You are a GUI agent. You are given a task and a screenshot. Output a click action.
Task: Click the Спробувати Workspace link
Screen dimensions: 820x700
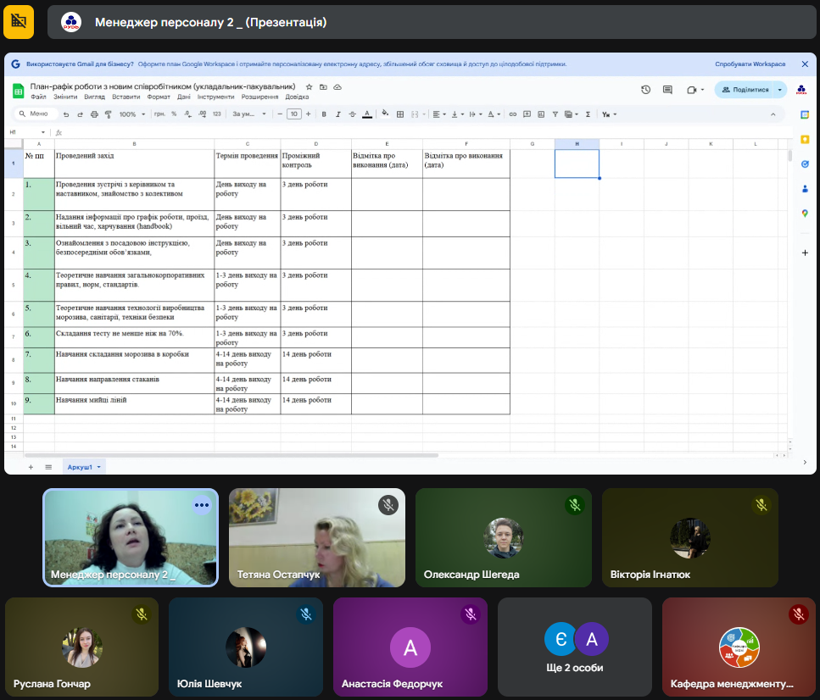point(750,64)
